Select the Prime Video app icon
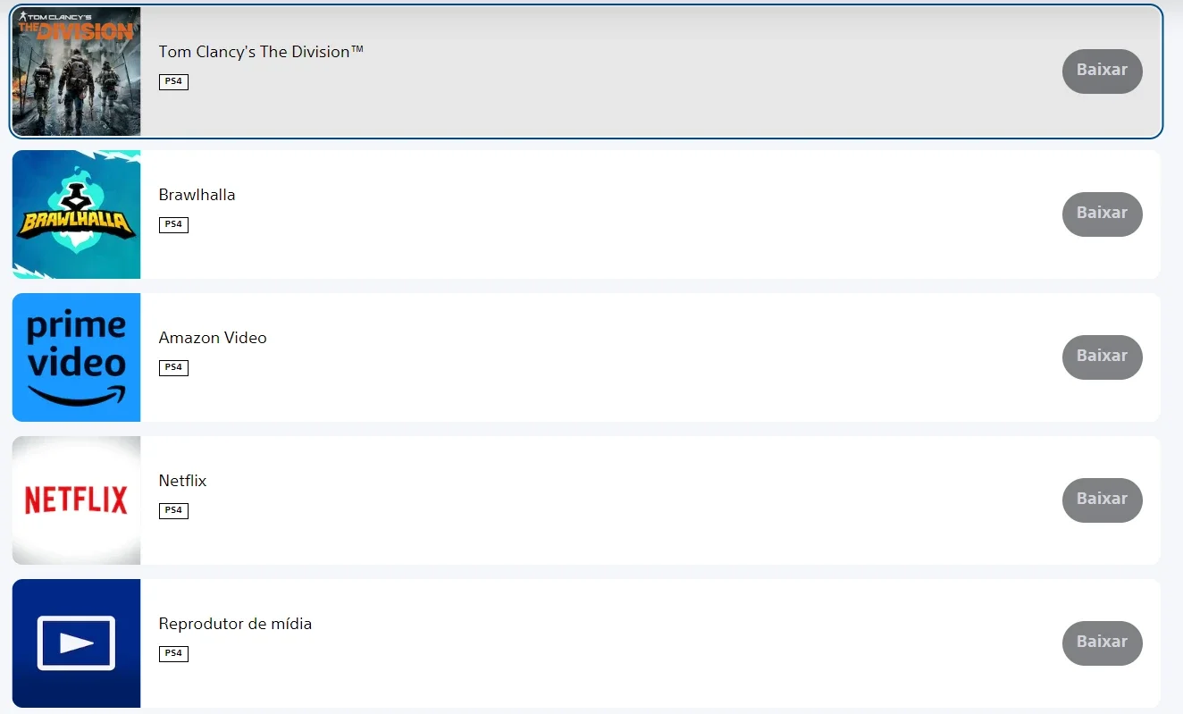The image size is (1183, 714). click(x=76, y=357)
